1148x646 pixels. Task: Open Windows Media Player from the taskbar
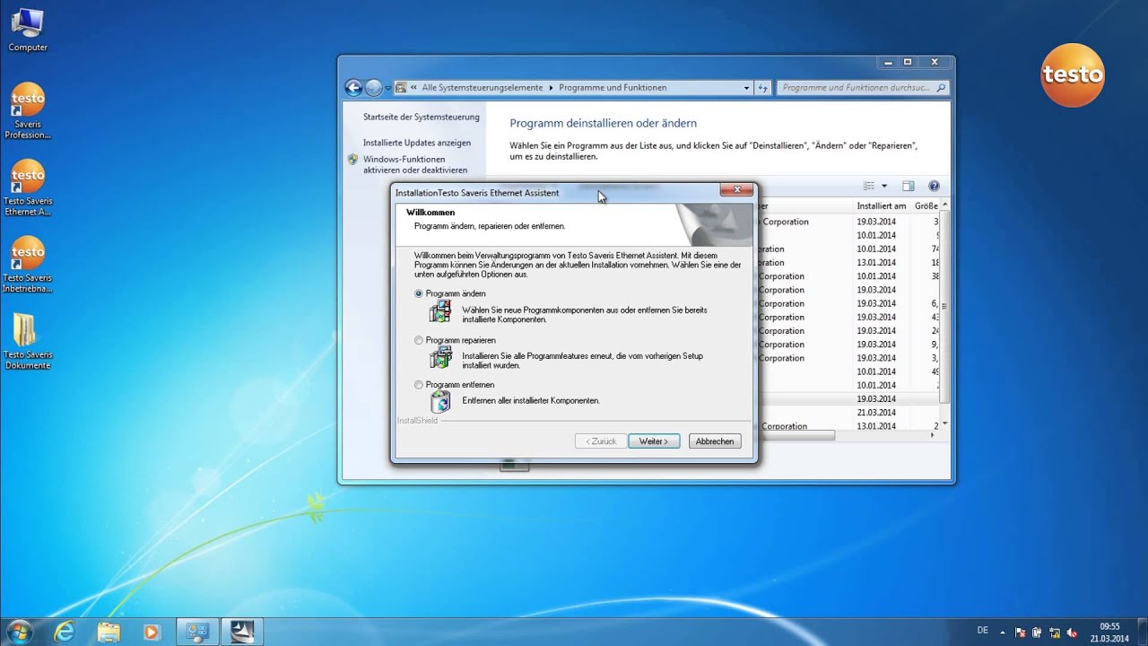click(152, 632)
